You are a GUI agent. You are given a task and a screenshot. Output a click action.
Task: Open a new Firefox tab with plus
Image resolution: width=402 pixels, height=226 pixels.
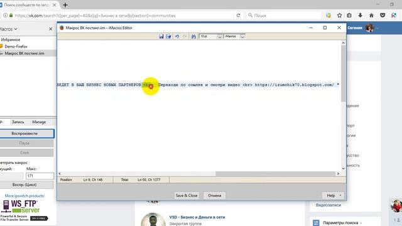click(x=65, y=5)
